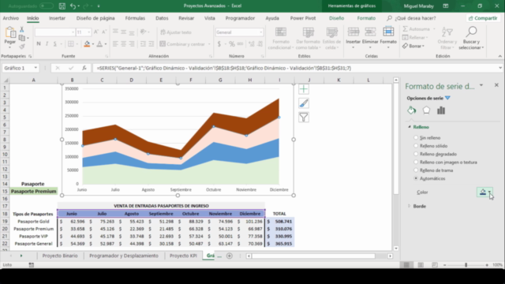This screenshot has width=505, height=284.
Task: Click the Compartir button
Action: [483, 18]
